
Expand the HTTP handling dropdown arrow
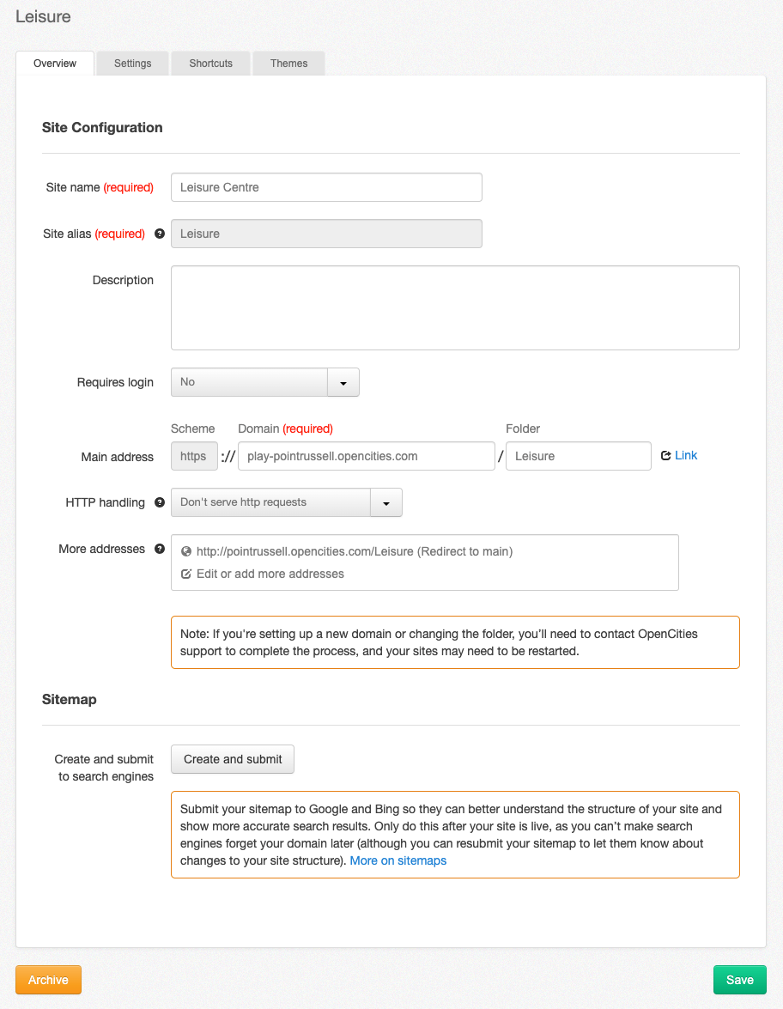[x=385, y=502]
